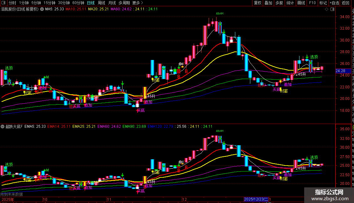Click the 买底 signal in main chart
The width and height of the screenshot is (354, 203).
pos(141,110)
